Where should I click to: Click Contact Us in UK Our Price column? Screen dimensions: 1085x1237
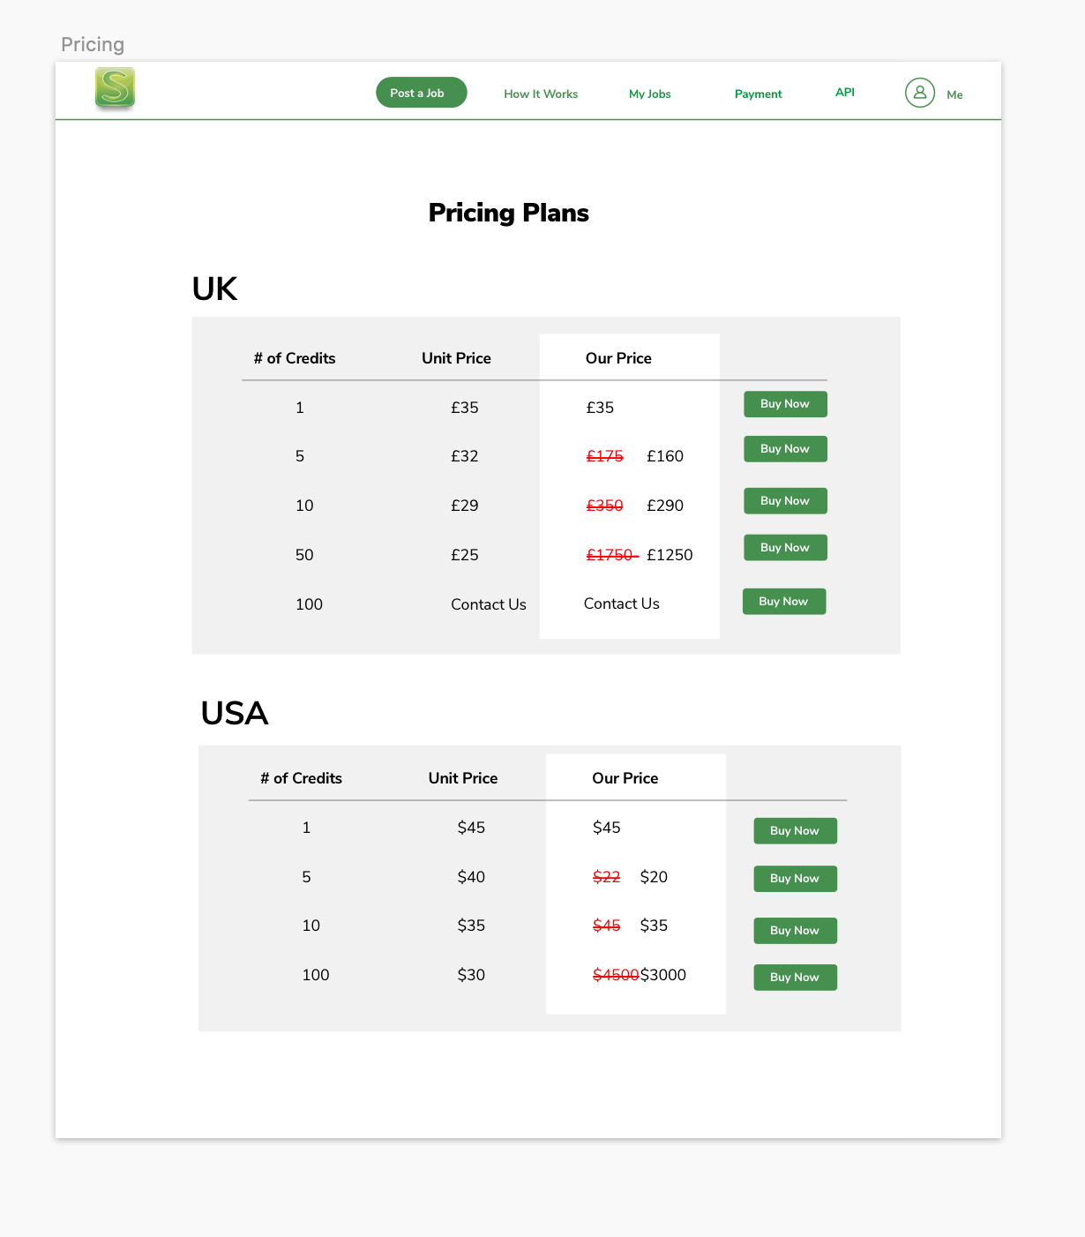pos(621,604)
